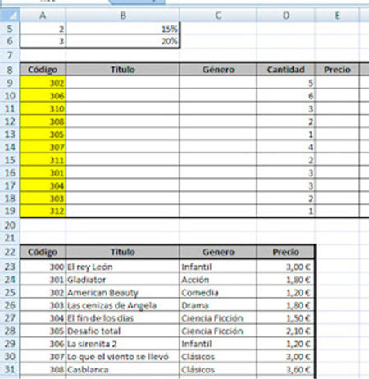
Task: Select row 9 header
Action: coord(10,83)
